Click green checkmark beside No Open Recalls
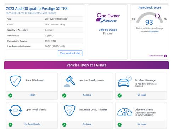173x129 pixels. 10,124
